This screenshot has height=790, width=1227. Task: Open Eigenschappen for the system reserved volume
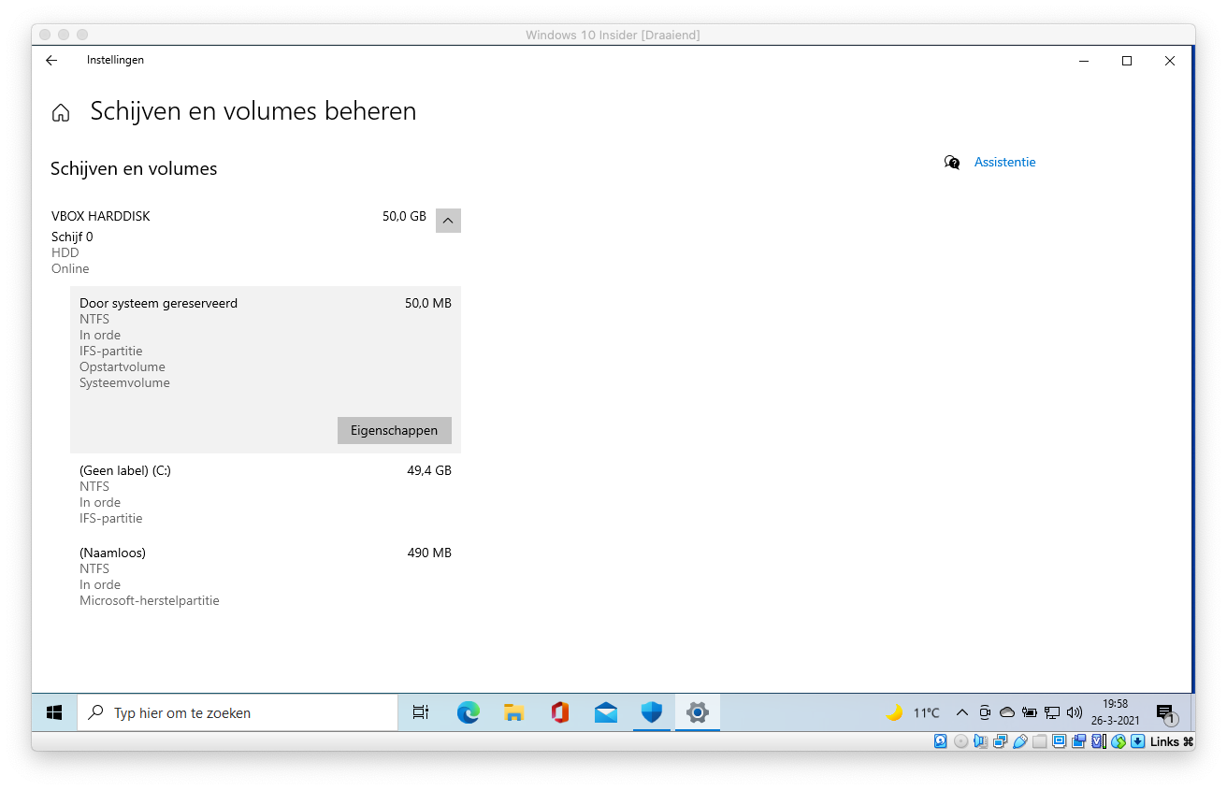[x=394, y=430]
